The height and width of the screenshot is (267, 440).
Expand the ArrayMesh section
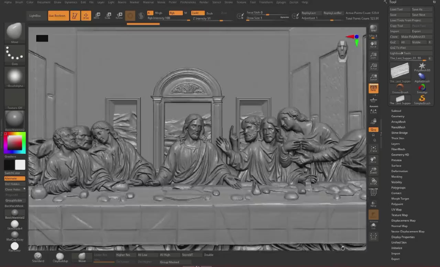[398, 122]
